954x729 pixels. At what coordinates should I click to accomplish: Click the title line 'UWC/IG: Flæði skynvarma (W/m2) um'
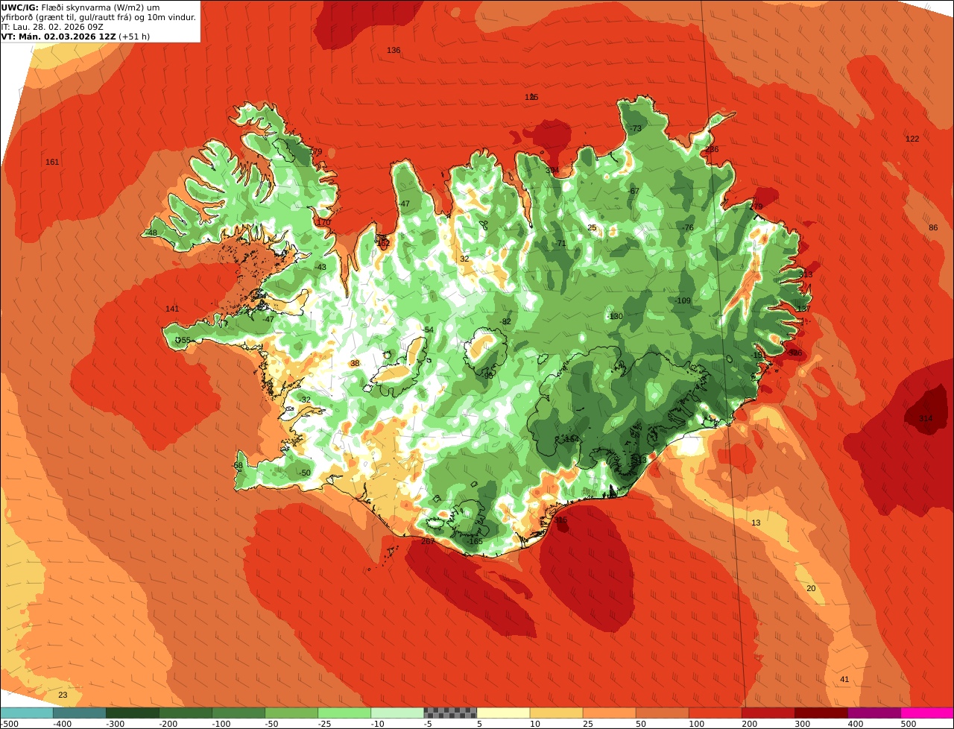coord(80,7)
